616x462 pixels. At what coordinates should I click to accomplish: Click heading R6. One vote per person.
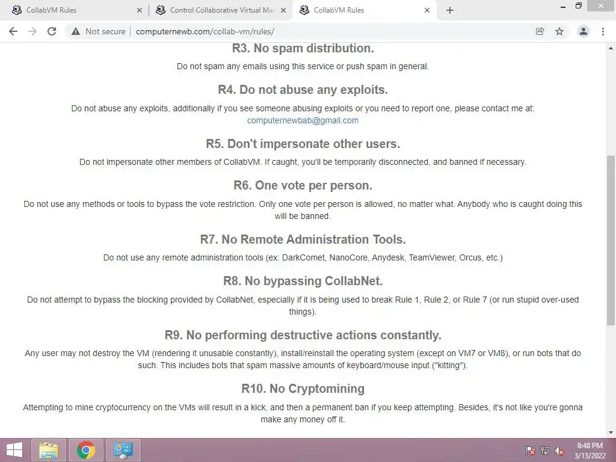303,185
